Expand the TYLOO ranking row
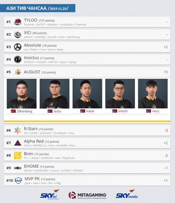 87,22
